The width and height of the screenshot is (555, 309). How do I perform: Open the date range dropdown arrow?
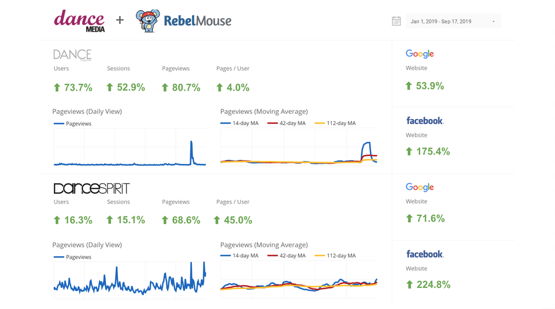click(x=493, y=22)
